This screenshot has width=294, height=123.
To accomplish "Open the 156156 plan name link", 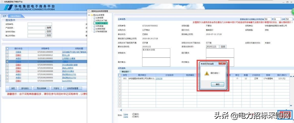I will coord(159,79).
